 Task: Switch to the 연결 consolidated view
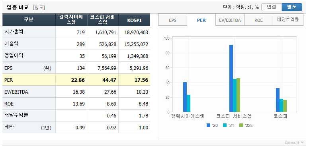[x=272, y=7]
